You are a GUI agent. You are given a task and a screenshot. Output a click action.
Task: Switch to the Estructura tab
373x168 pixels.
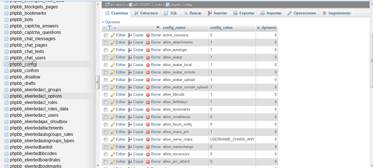pos(146,13)
